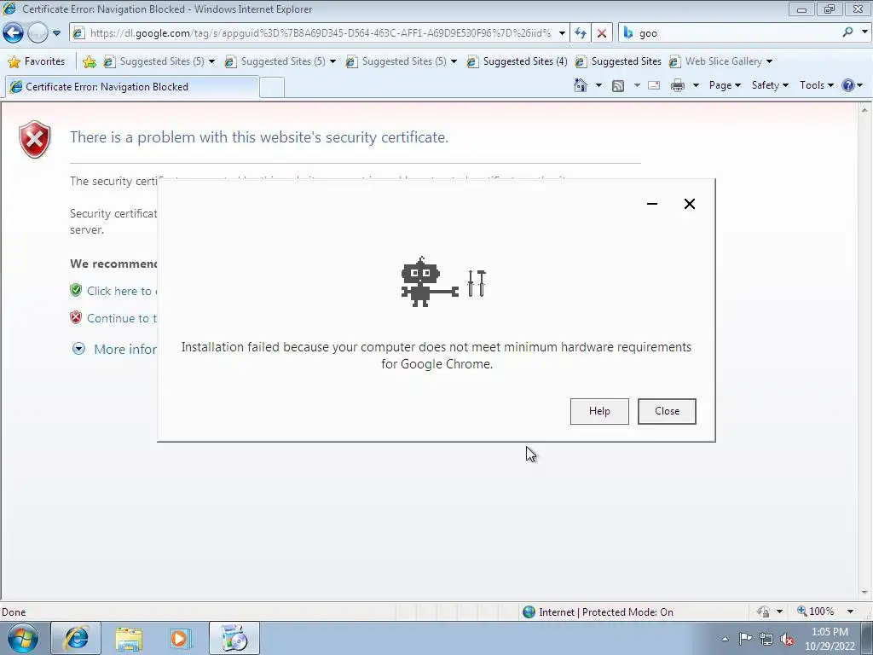The height and width of the screenshot is (655, 873).
Task: Close the Chrome installer dialog with X
Action: [689, 204]
